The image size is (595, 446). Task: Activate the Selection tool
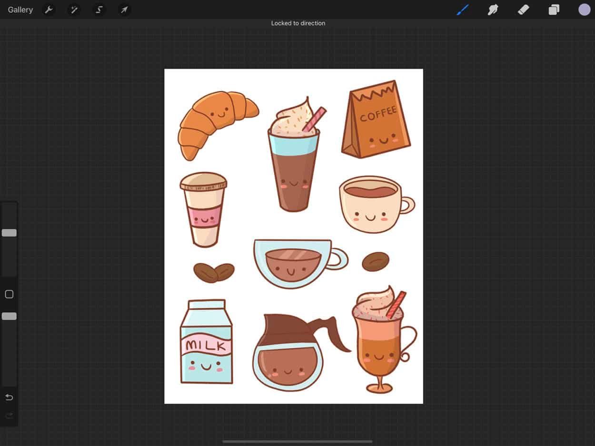pyautogui.click(x=99, y=10)
